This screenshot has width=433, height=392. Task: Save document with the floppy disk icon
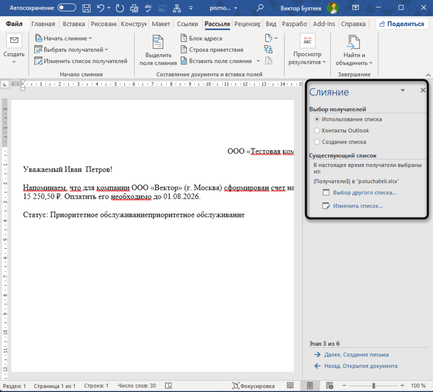(x=86, y=8)
